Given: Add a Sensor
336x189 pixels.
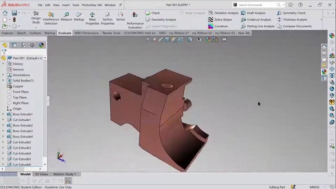Looking at the screenshot, I should click(x=121, y=16).
